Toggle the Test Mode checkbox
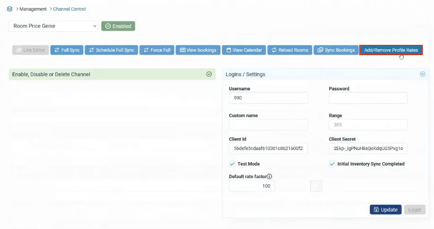 pos(232,164)
